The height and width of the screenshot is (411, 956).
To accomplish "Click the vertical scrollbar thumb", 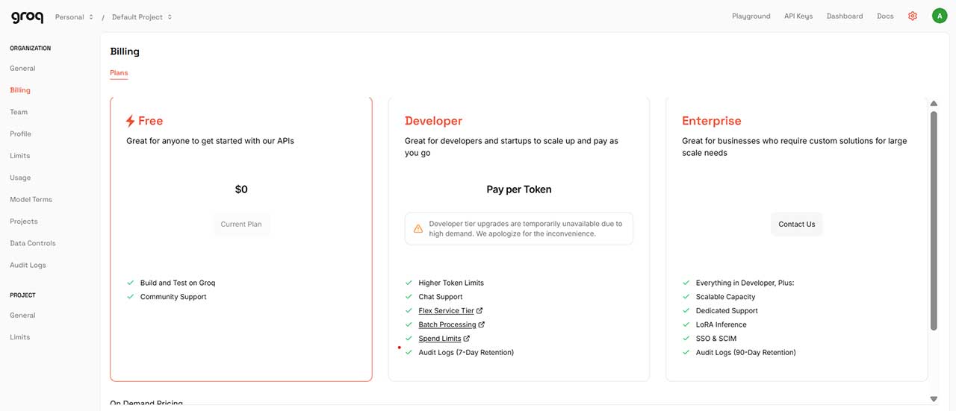I will [x=934, y=220].
